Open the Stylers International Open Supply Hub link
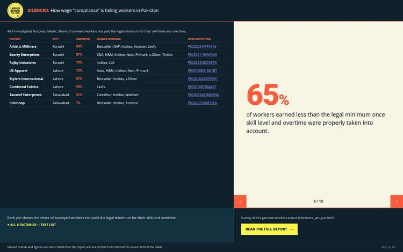 pyautogui.click(x=203, y=79)
